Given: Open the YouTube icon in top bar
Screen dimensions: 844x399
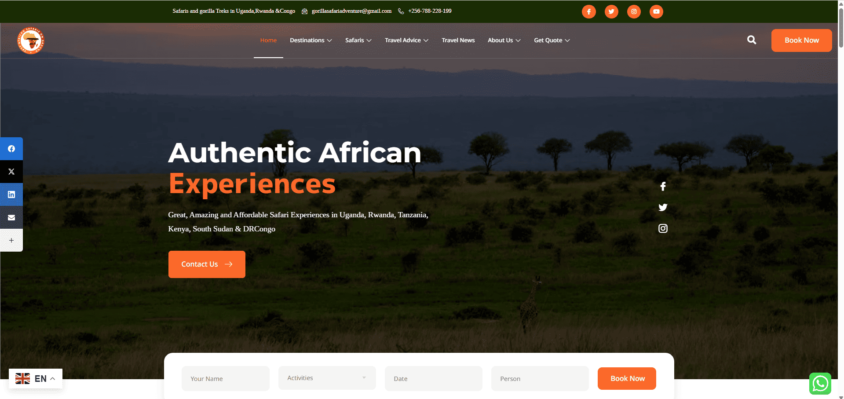Looking at the screenshot, I should coord(656,11).
